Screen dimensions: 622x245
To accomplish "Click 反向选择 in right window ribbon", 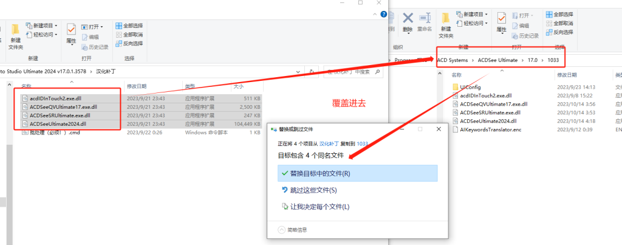I will pyautogui.click(x=559, y=32).
